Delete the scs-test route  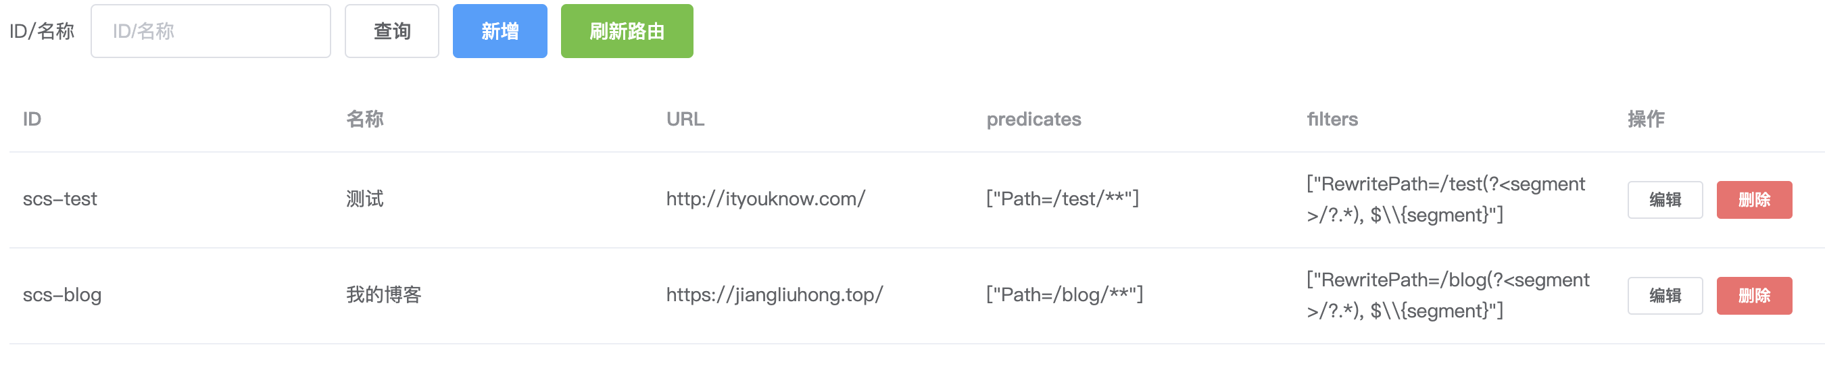(x=1753, y=199)
